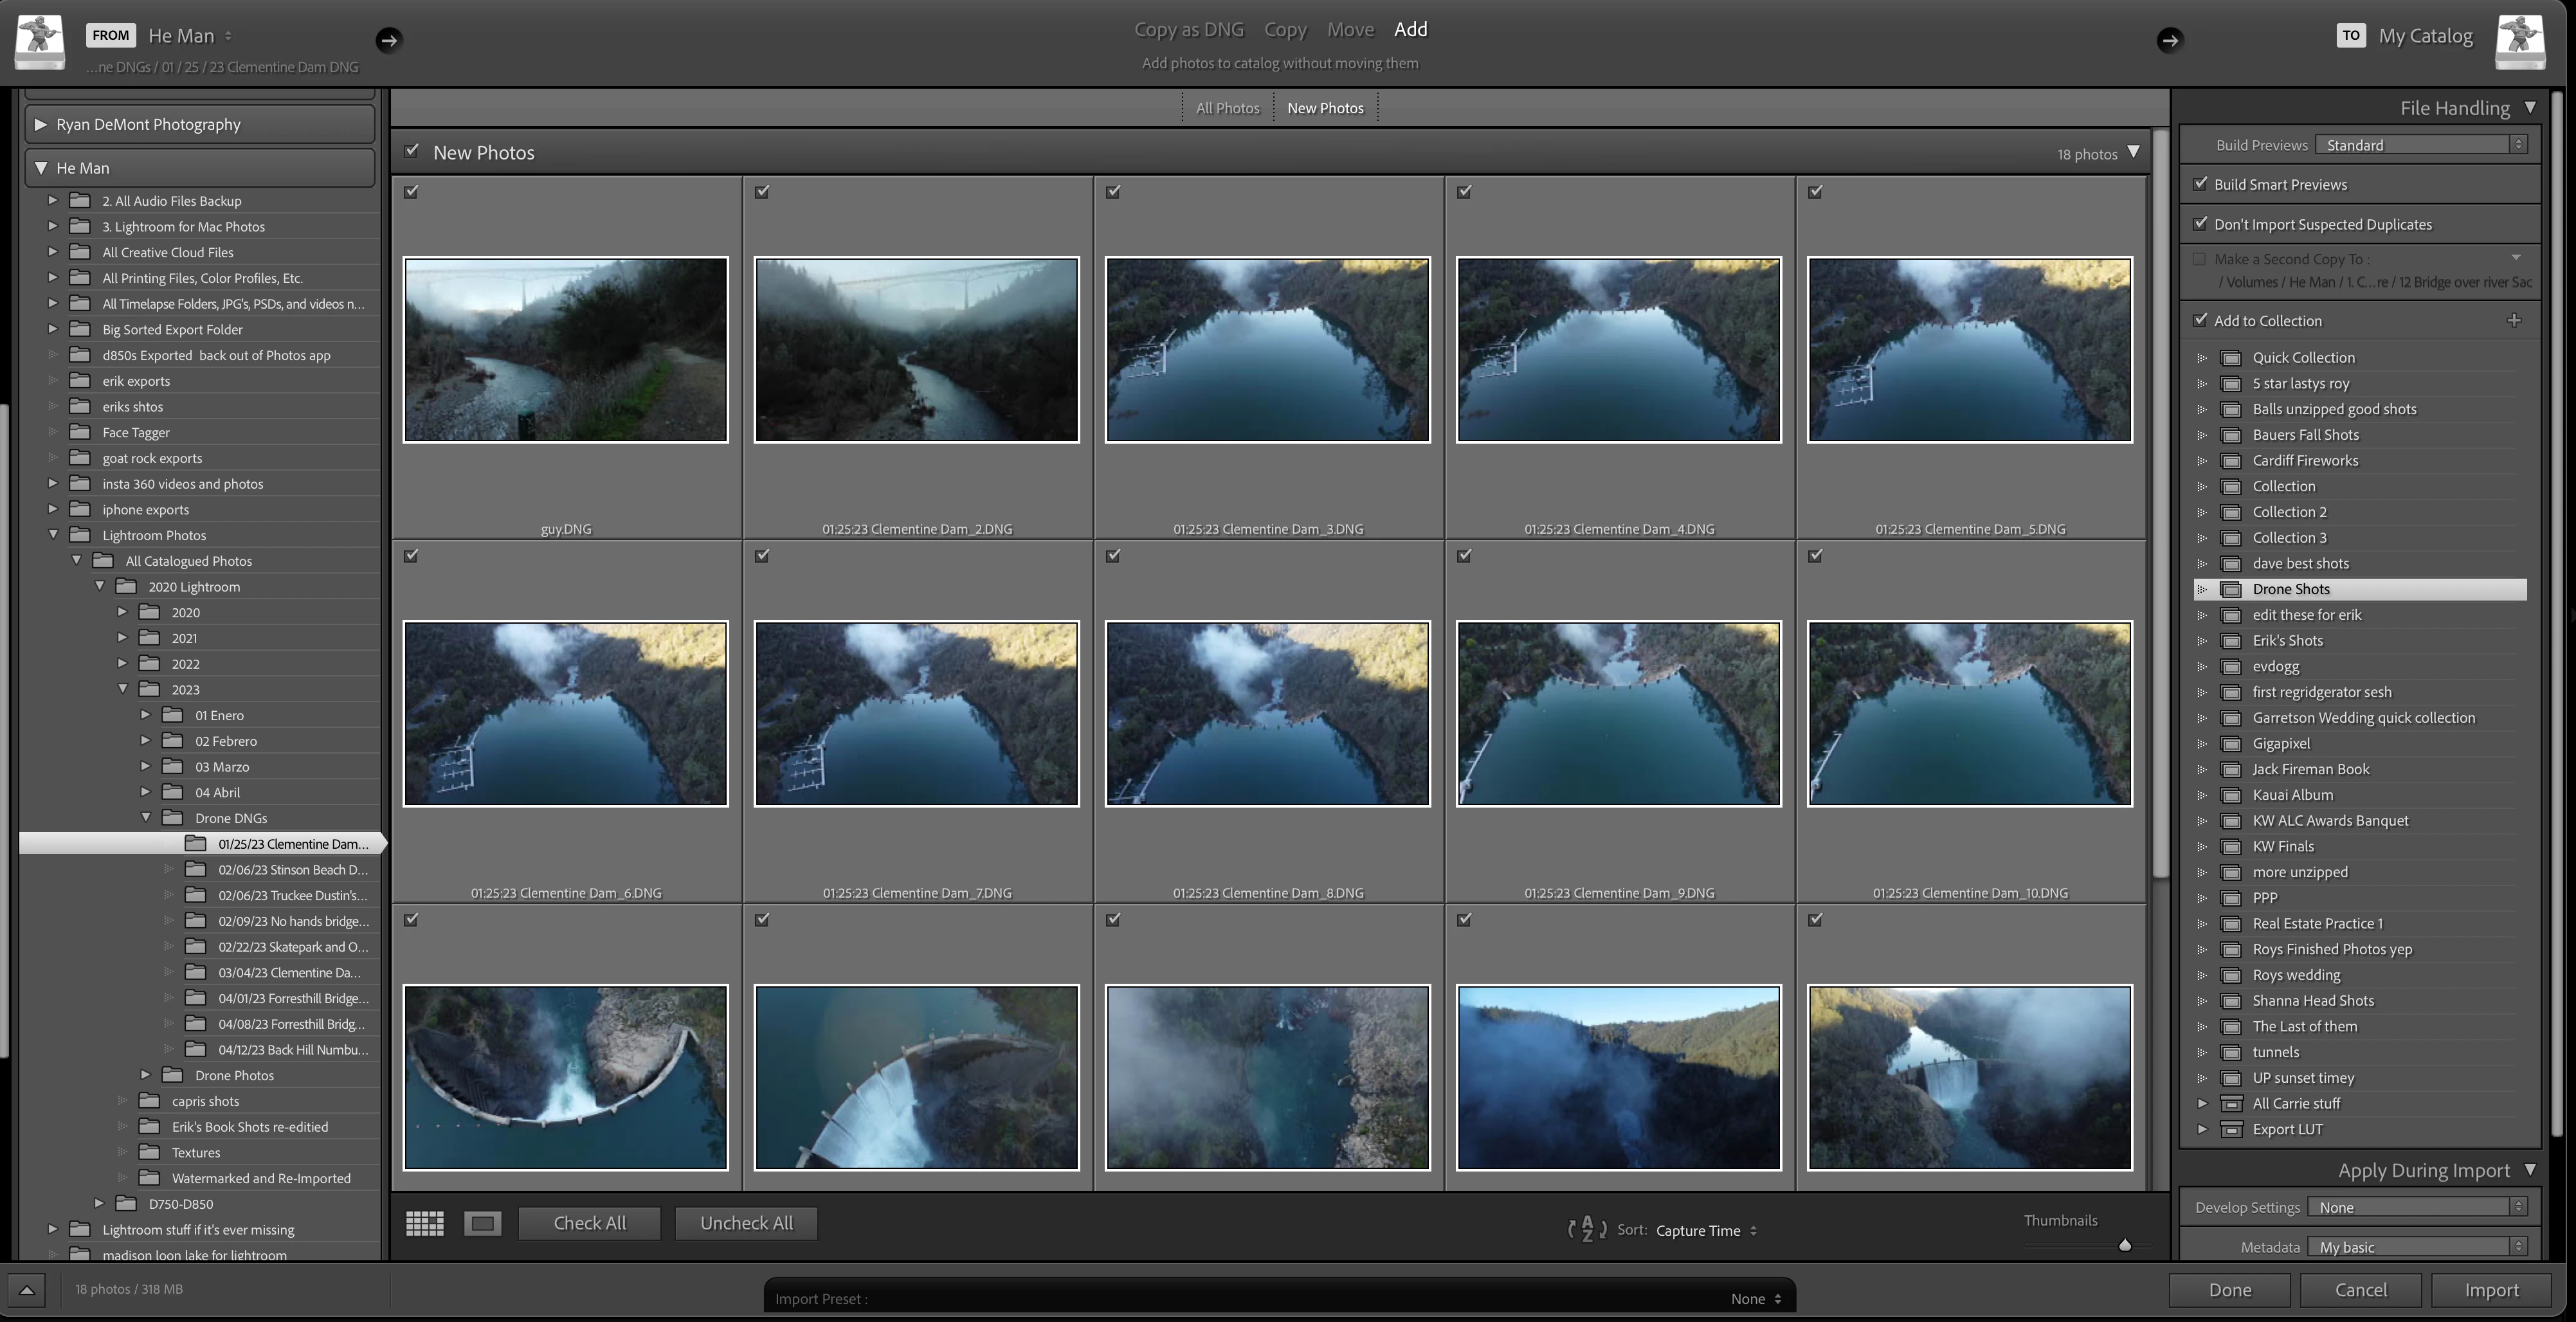Select the Clementine Dam_8.DNG thumbnail
Image resolution: width=2576 pixels, height=1322 pixels.
click(1267, 713)
